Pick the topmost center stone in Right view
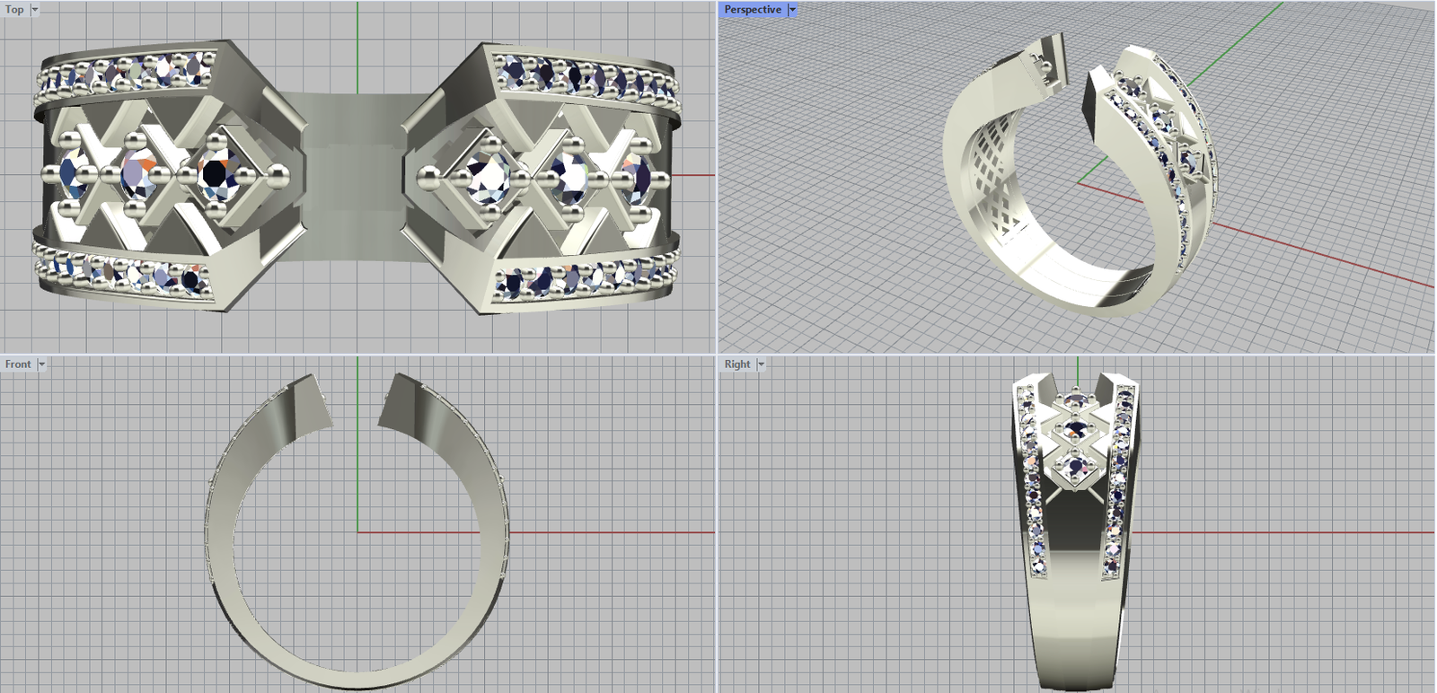Viewport: 1437px width, 693px height. pos(1074,401)
